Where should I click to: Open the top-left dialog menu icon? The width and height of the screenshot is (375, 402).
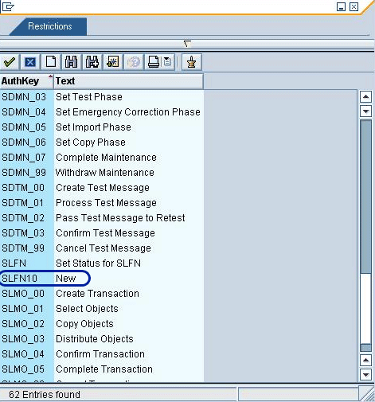click(8, 6)
